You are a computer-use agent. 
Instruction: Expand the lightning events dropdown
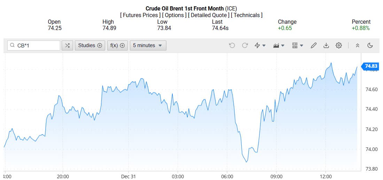[260, 45]
